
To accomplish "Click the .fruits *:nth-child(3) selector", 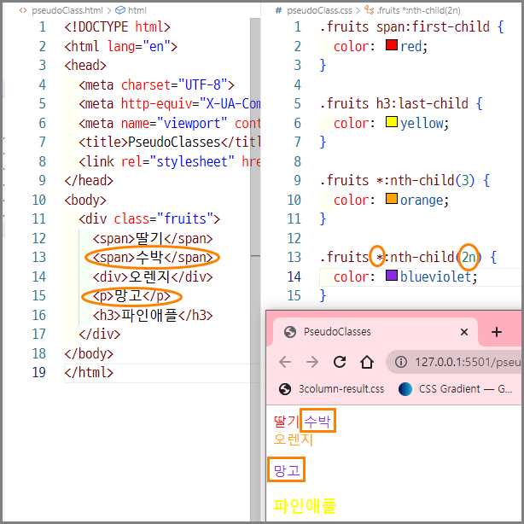I will (398, 180).
